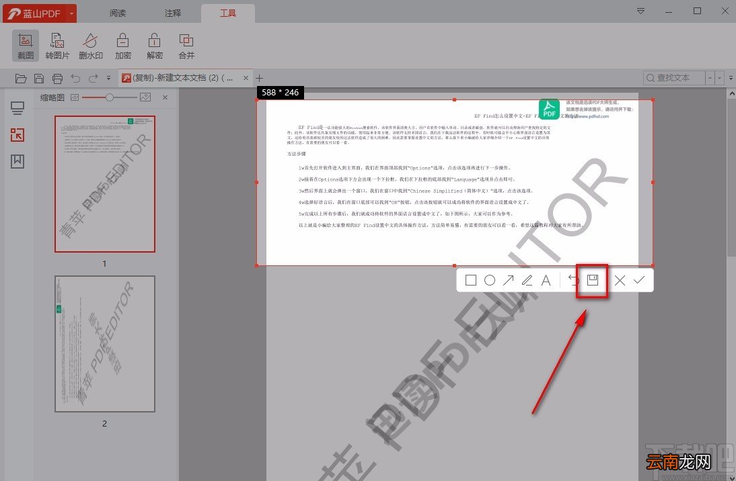Cancel the screenshot with X
The image size is (736, 481).
pos(620,280)
